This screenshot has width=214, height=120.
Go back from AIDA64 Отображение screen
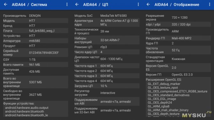(x=148, y=4)
